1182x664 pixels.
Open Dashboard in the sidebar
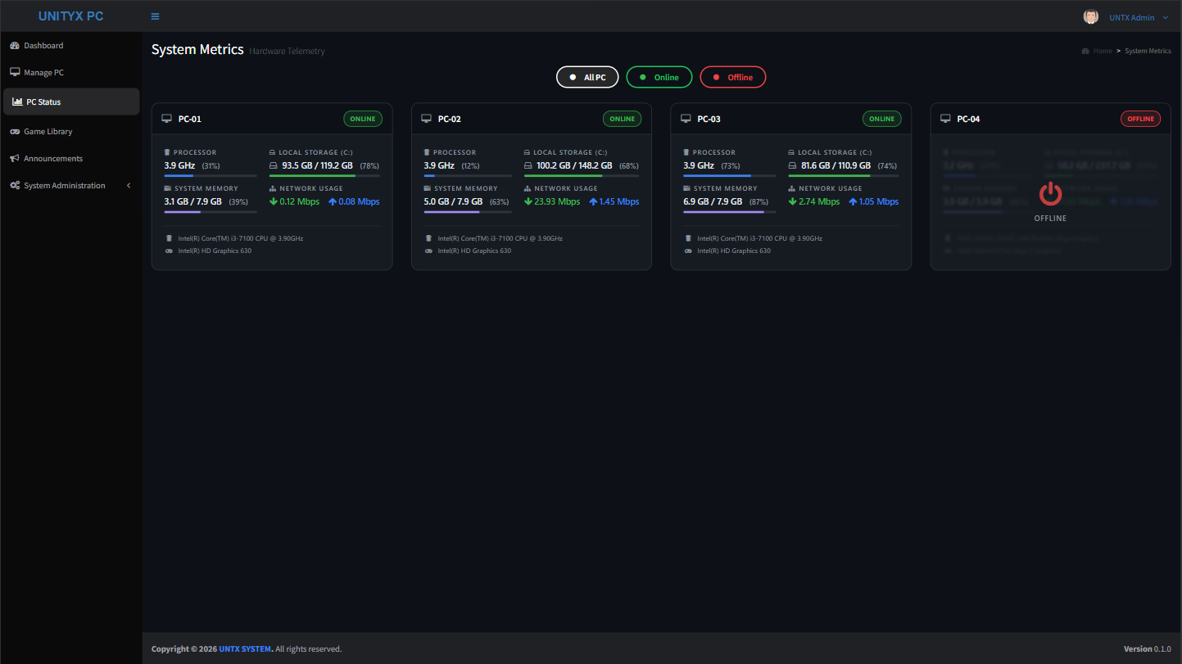pyautogui.click(x=71, y=46)
